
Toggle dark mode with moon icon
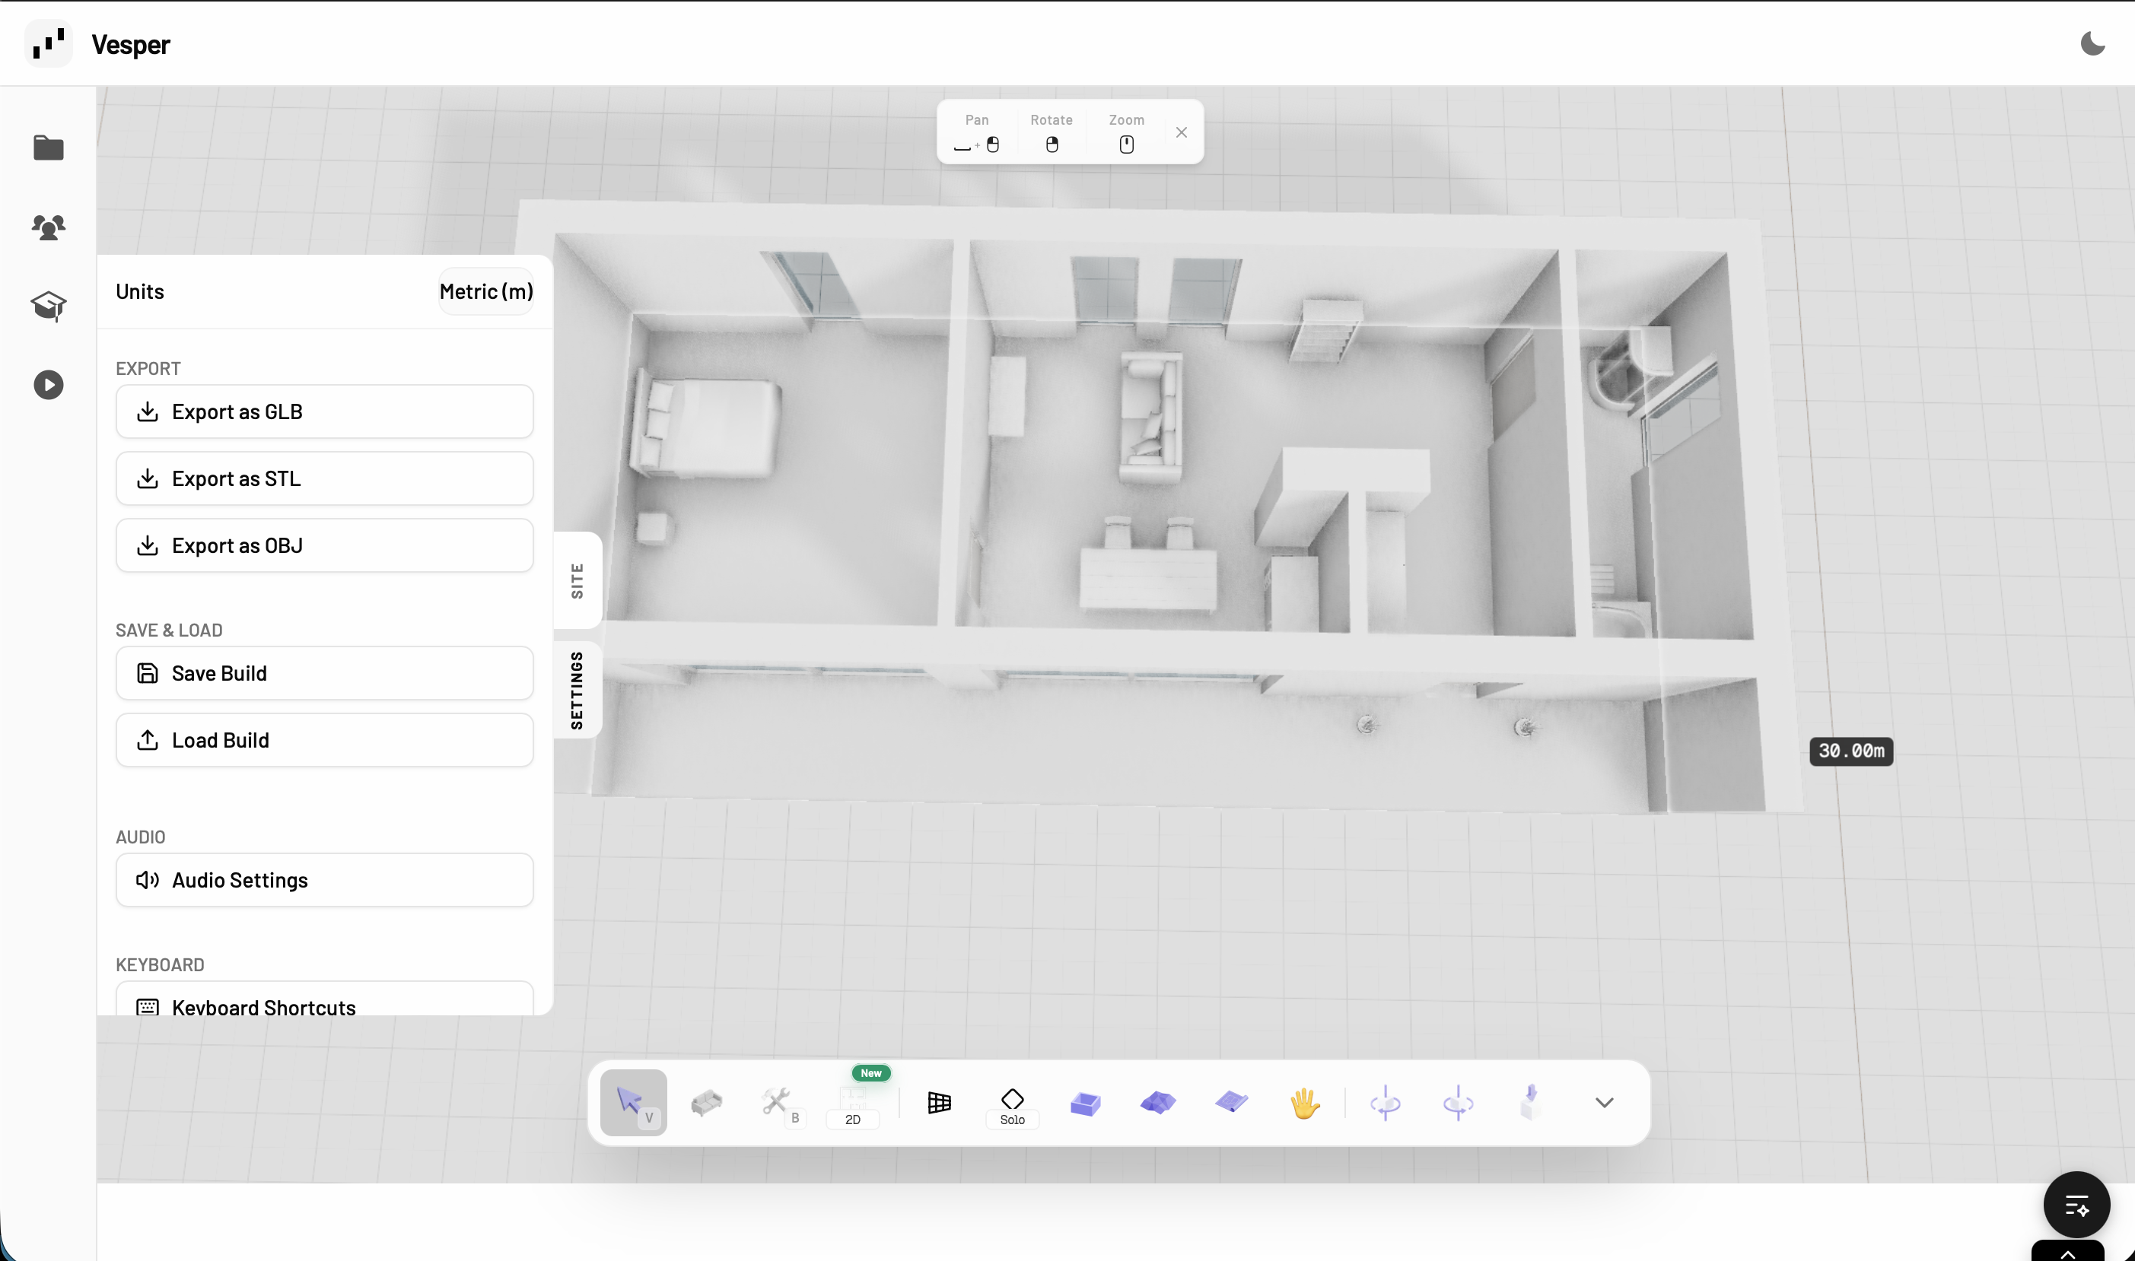[x=2092, y=43]
